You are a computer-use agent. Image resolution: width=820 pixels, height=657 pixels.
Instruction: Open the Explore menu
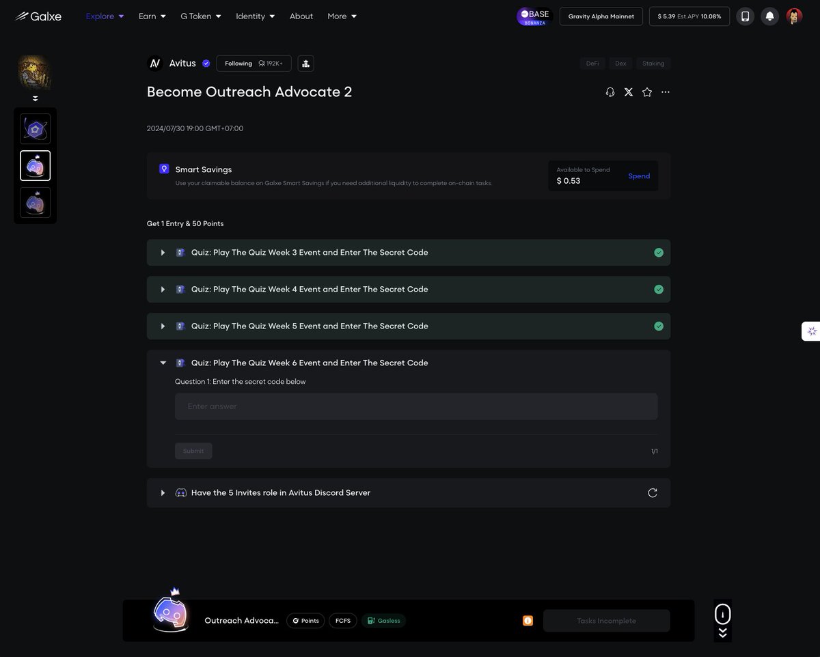click(x=105, y=16)
